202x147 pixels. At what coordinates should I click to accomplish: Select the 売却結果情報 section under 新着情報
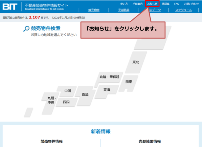click(149, 141)
